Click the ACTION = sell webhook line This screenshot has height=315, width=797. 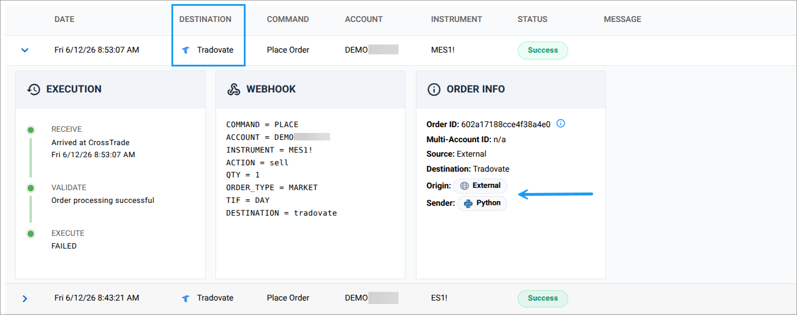coord(257,163)
